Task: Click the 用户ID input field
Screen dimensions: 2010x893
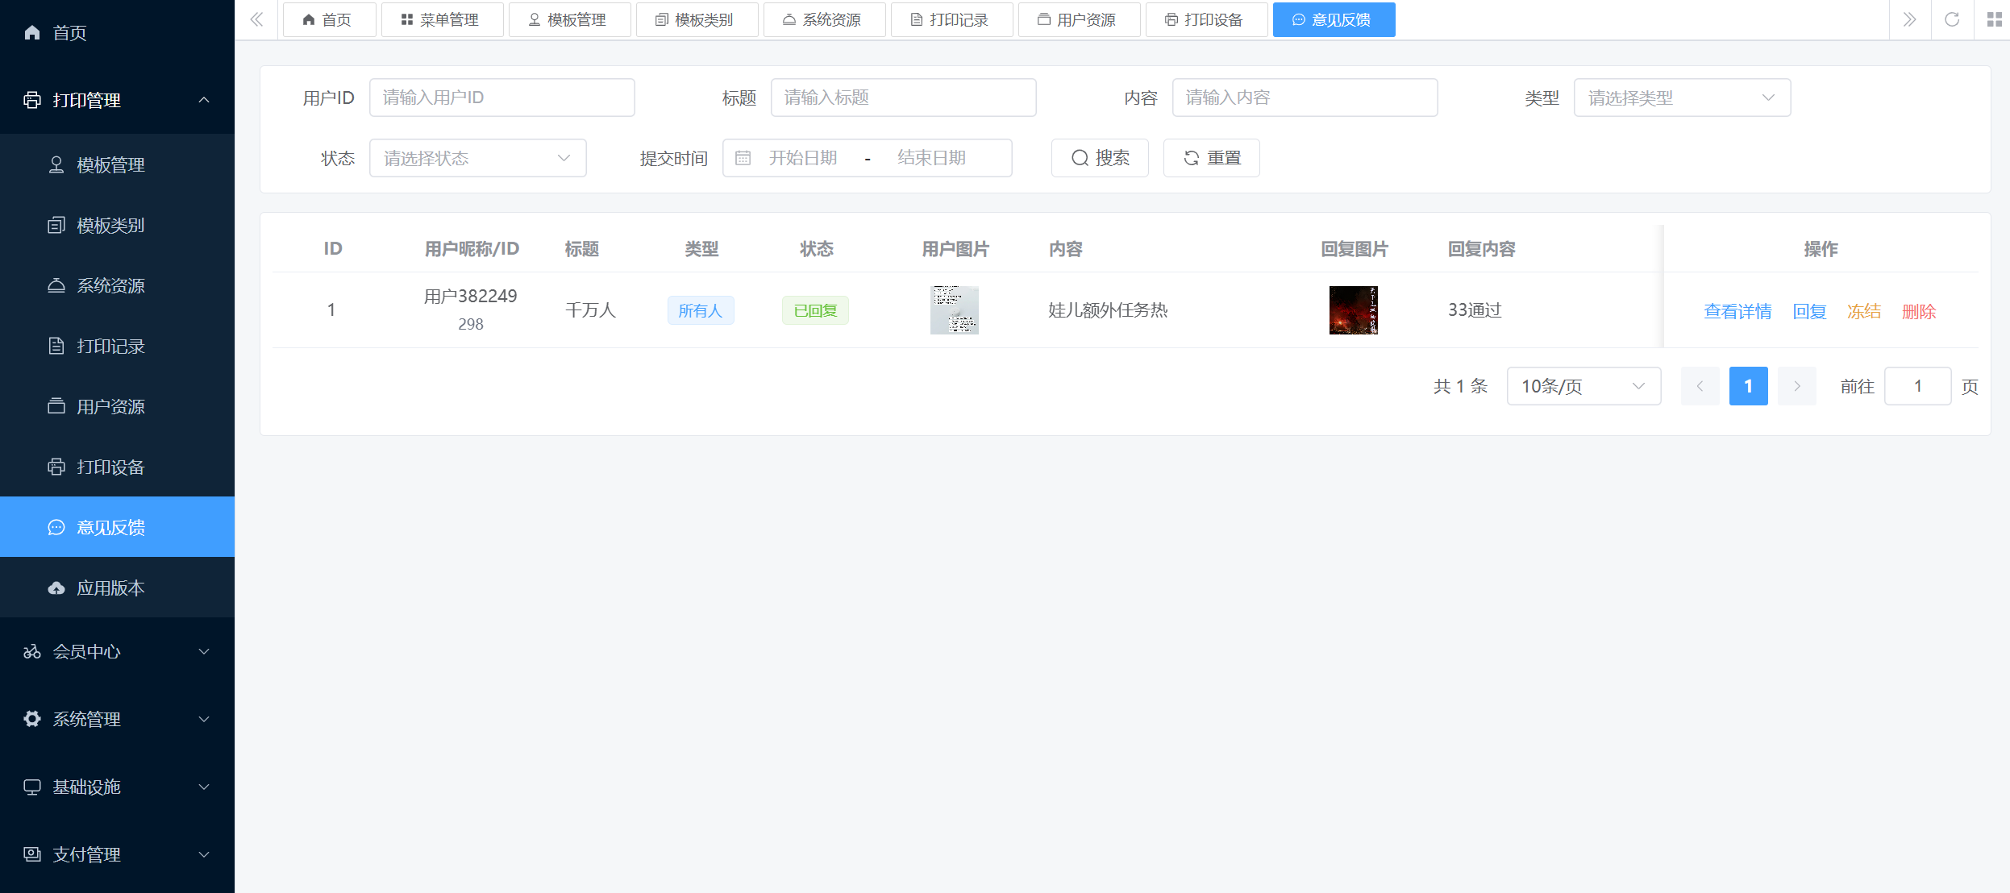Action: pyautogui.click(x=502, y=98)
